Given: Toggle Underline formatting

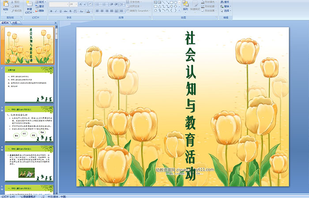Looking at the screenshot, I should [x=60, y=11].
